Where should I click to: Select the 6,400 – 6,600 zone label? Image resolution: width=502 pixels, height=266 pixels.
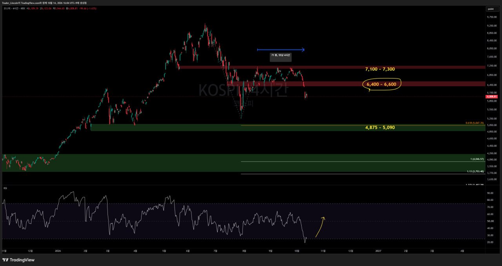(381, 84)
